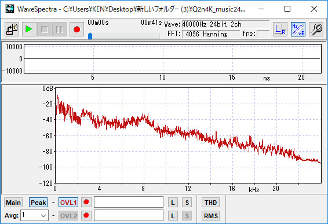The image size is (328, 224).
Task: Click the S save button in OVL1 row
Action: pyautogui.click(x=187, y=203)
